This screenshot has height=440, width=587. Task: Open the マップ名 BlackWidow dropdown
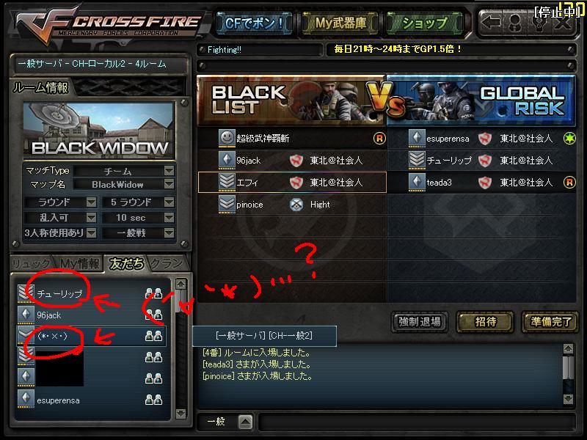[x=169, y=184]
